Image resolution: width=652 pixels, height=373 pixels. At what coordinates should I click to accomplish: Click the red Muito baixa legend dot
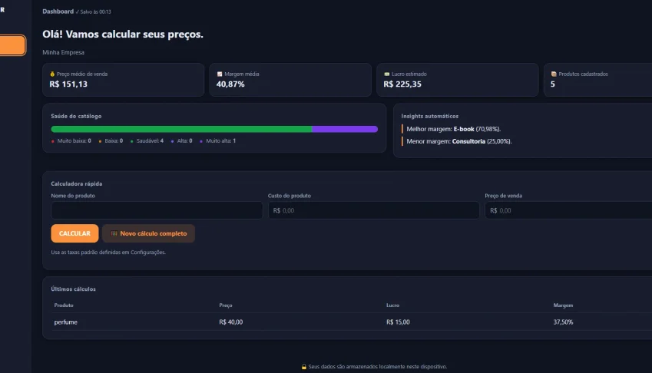click(x=53, y=141)
